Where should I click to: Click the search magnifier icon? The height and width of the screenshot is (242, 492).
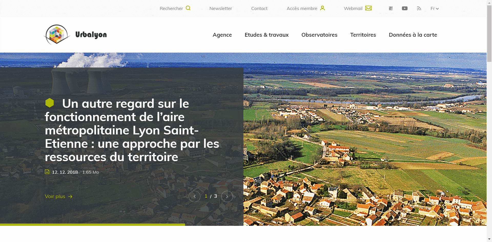[x=188, y=8]
